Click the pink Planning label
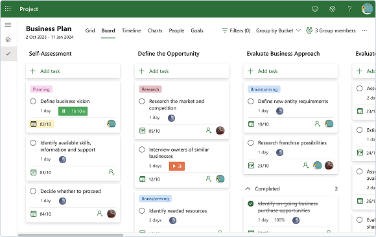The image size is (376, 237). tap(41, 89)
